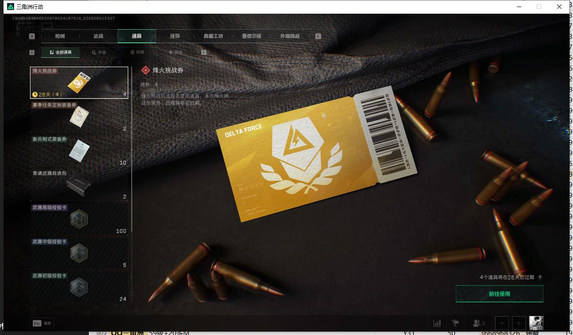Viewport: 573px width, 335px height.
Task: Select the 赛季任务定制装备券 item card
Action: [79, 117]
